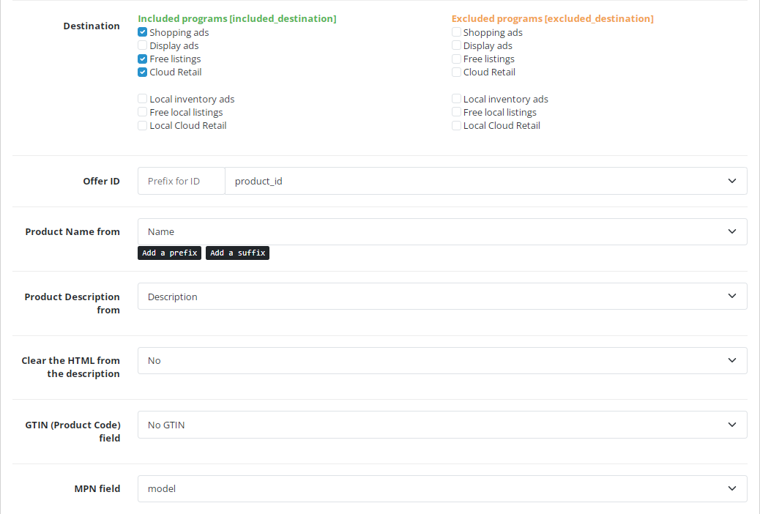Enable Free local listings in Included programs
The image size is (760, 514).
[143, 112]
